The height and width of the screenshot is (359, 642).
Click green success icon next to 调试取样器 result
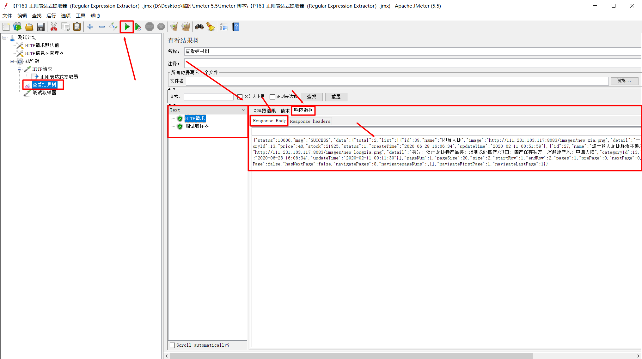180,126
